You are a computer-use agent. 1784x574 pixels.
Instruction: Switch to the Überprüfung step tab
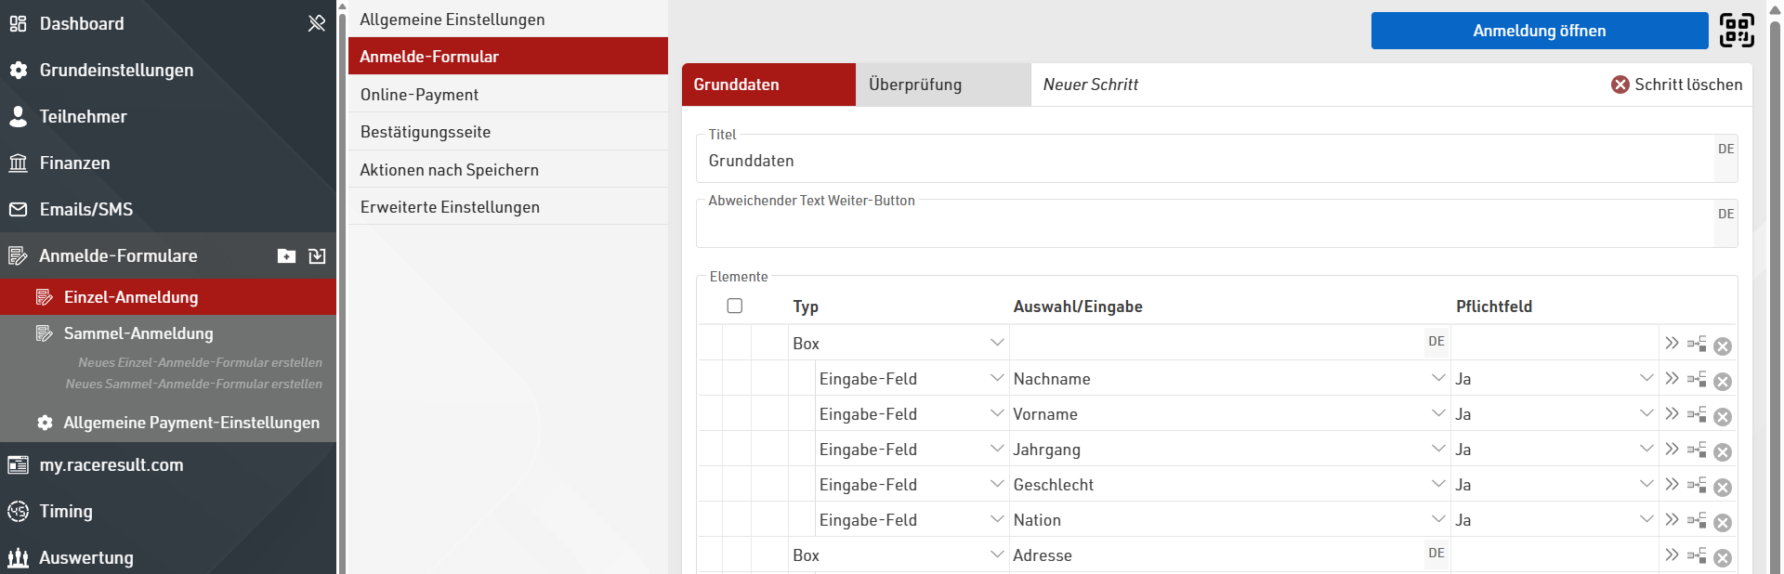pos(942,85)
